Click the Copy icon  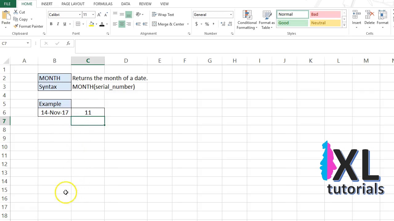[16, 19]
